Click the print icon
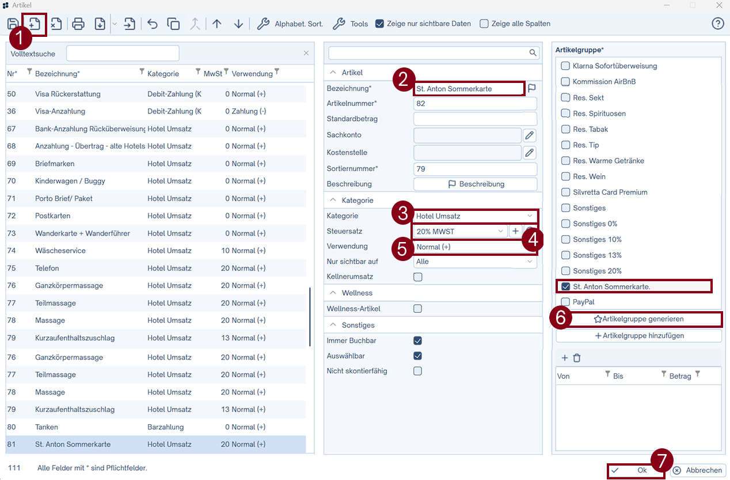This screenshot has width=730, height=480. tap(78, 24)
